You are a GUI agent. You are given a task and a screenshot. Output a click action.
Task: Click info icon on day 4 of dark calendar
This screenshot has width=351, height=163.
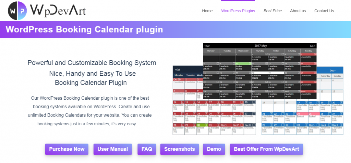coord(266,54)
